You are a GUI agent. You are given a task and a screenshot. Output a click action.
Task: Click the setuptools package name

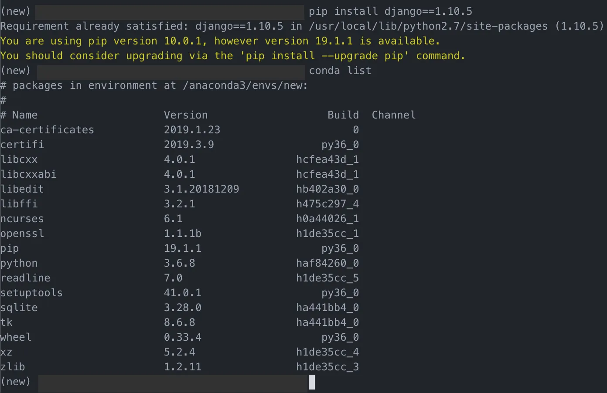pyautogui.click(x=31, y=293)
